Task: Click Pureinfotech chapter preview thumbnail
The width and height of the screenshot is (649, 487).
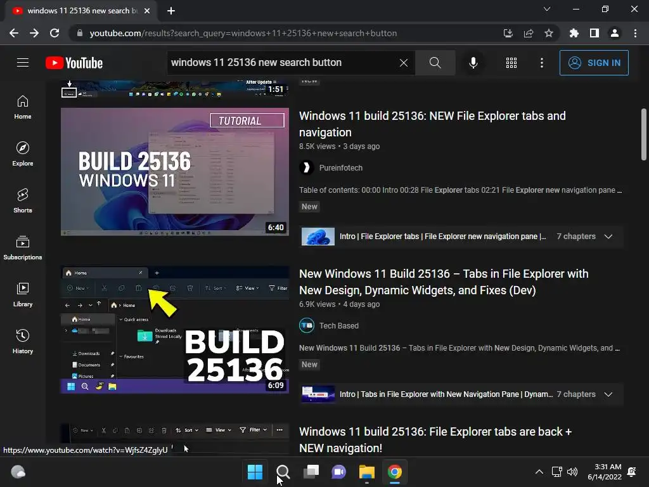Action: (318, 237)
